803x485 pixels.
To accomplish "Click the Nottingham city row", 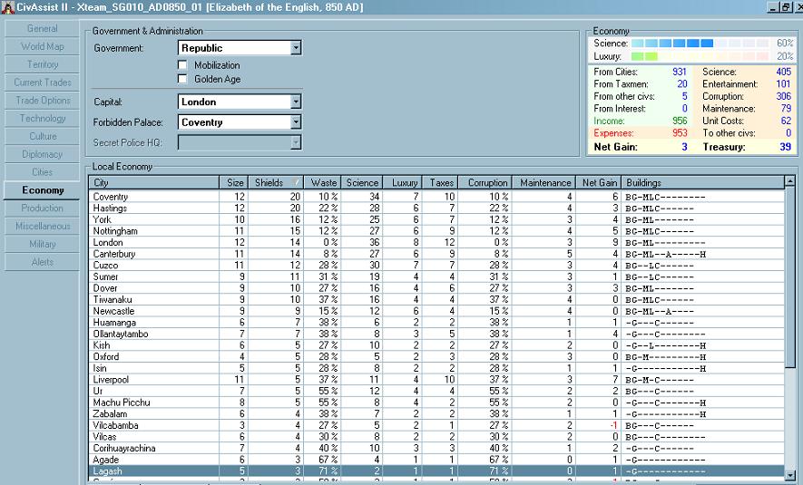I will click(436, 231).
